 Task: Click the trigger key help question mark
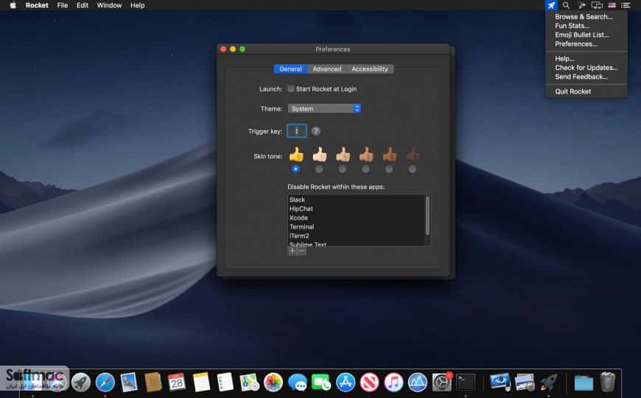click(315, 131)
